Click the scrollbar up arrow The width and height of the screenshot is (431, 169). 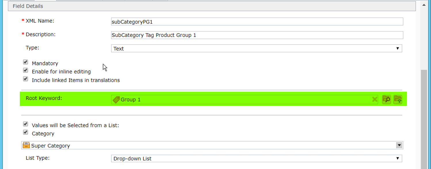(x=424, y=5)
